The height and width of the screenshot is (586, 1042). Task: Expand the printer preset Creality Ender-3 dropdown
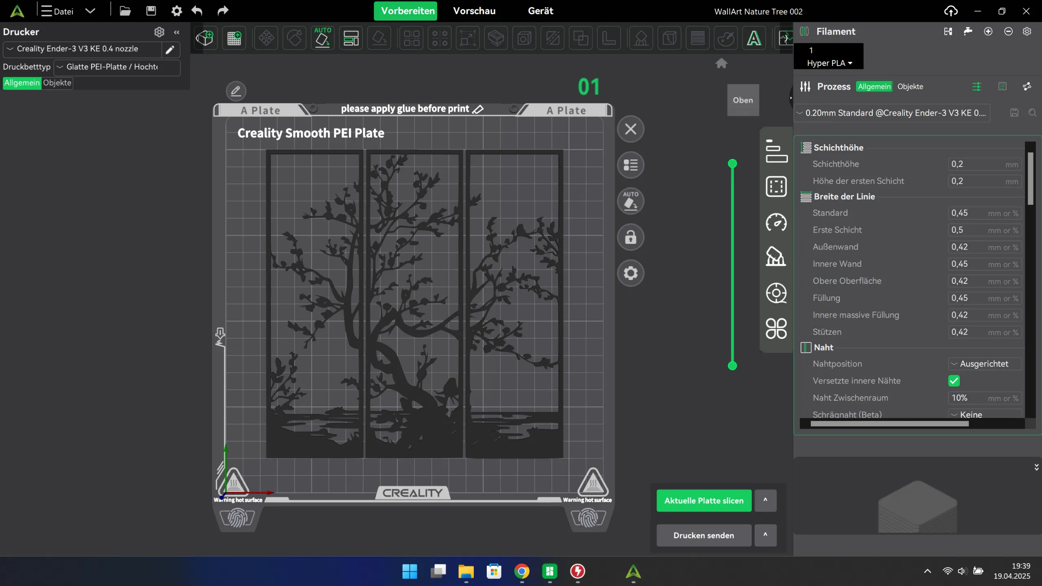tap(81, 49)
